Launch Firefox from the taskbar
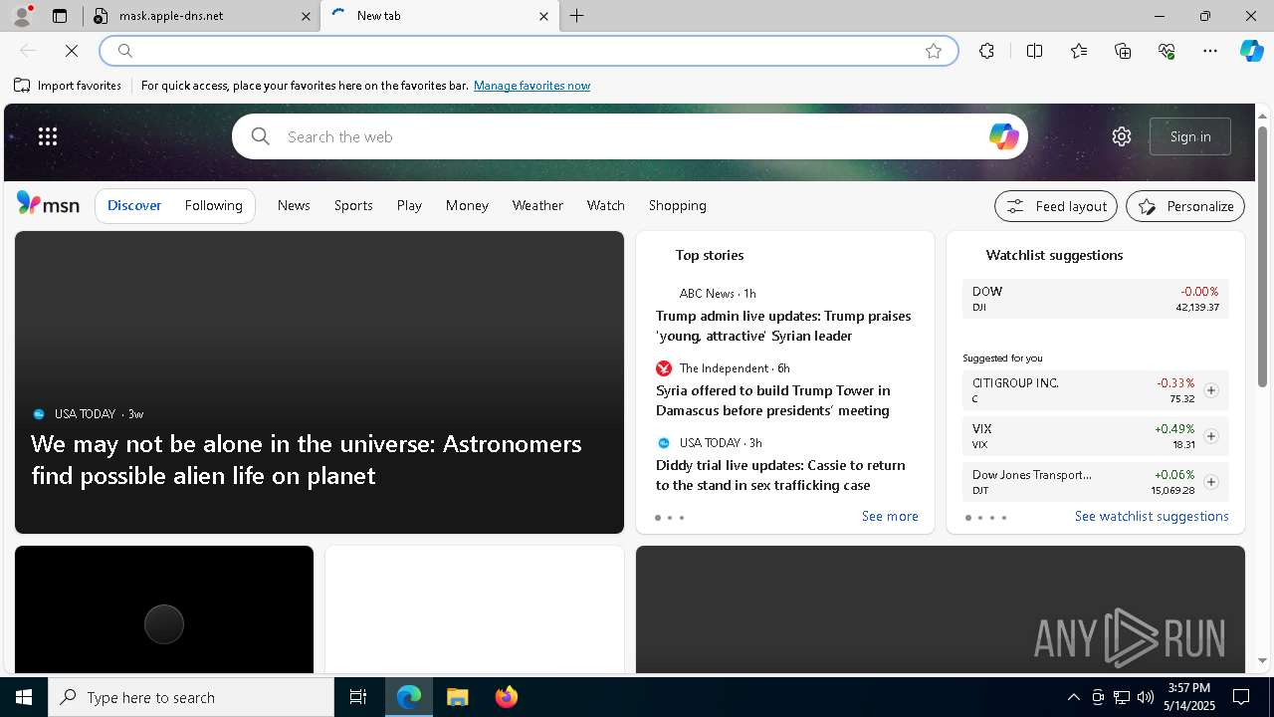The width and height of the screenshot is (1274, 717). click(507, 697)
